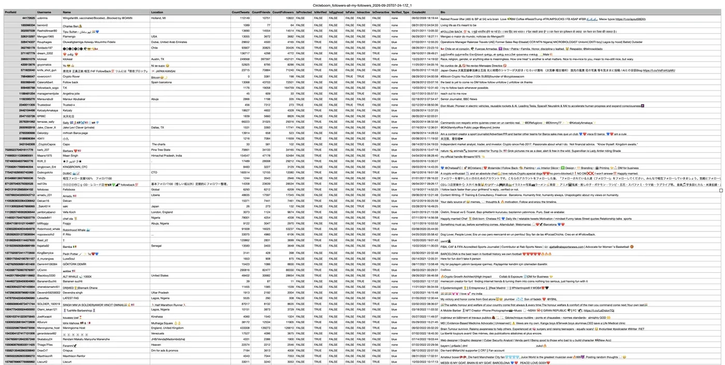
Task: Click the CountFriends value 139273
Action: point(266,328)
